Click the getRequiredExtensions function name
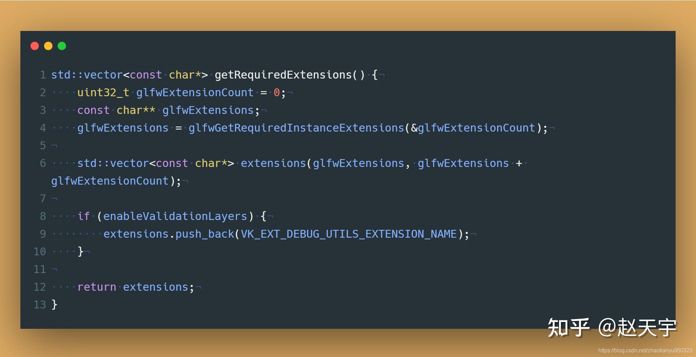Viewport: 696px width, 357px height. 283,75
